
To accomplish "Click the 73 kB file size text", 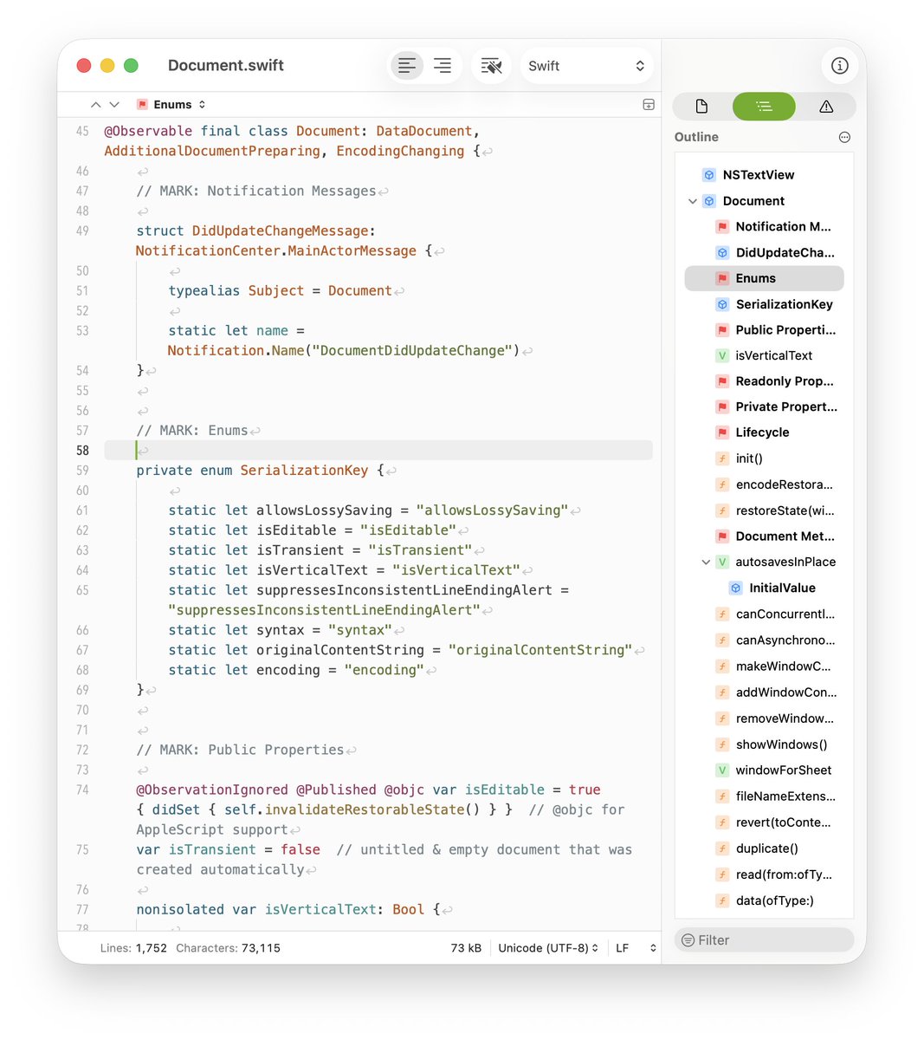I will click(x=466, y=948).
